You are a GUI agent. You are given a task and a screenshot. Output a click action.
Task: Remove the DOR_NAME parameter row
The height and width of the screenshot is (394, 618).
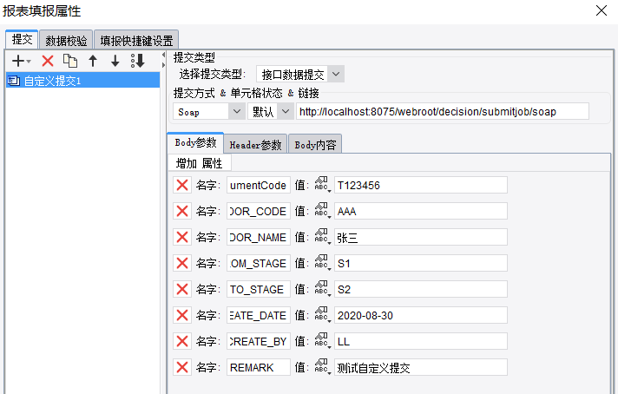tap(182, 237)
